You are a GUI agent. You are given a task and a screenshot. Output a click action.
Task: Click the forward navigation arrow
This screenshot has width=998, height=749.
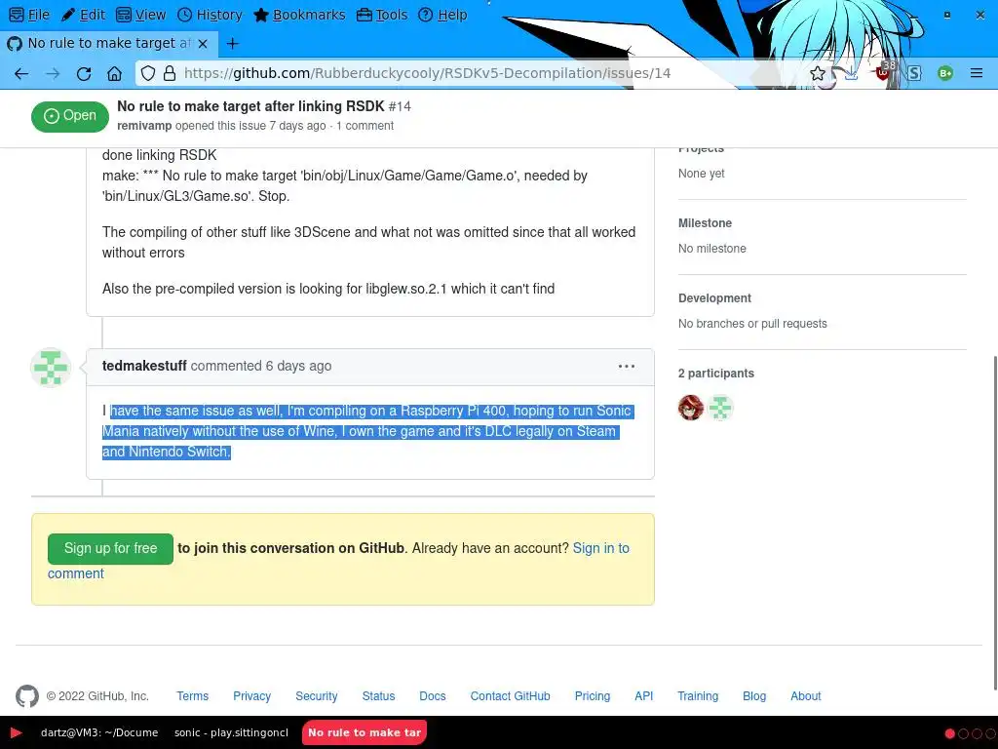tap(53, 74)
